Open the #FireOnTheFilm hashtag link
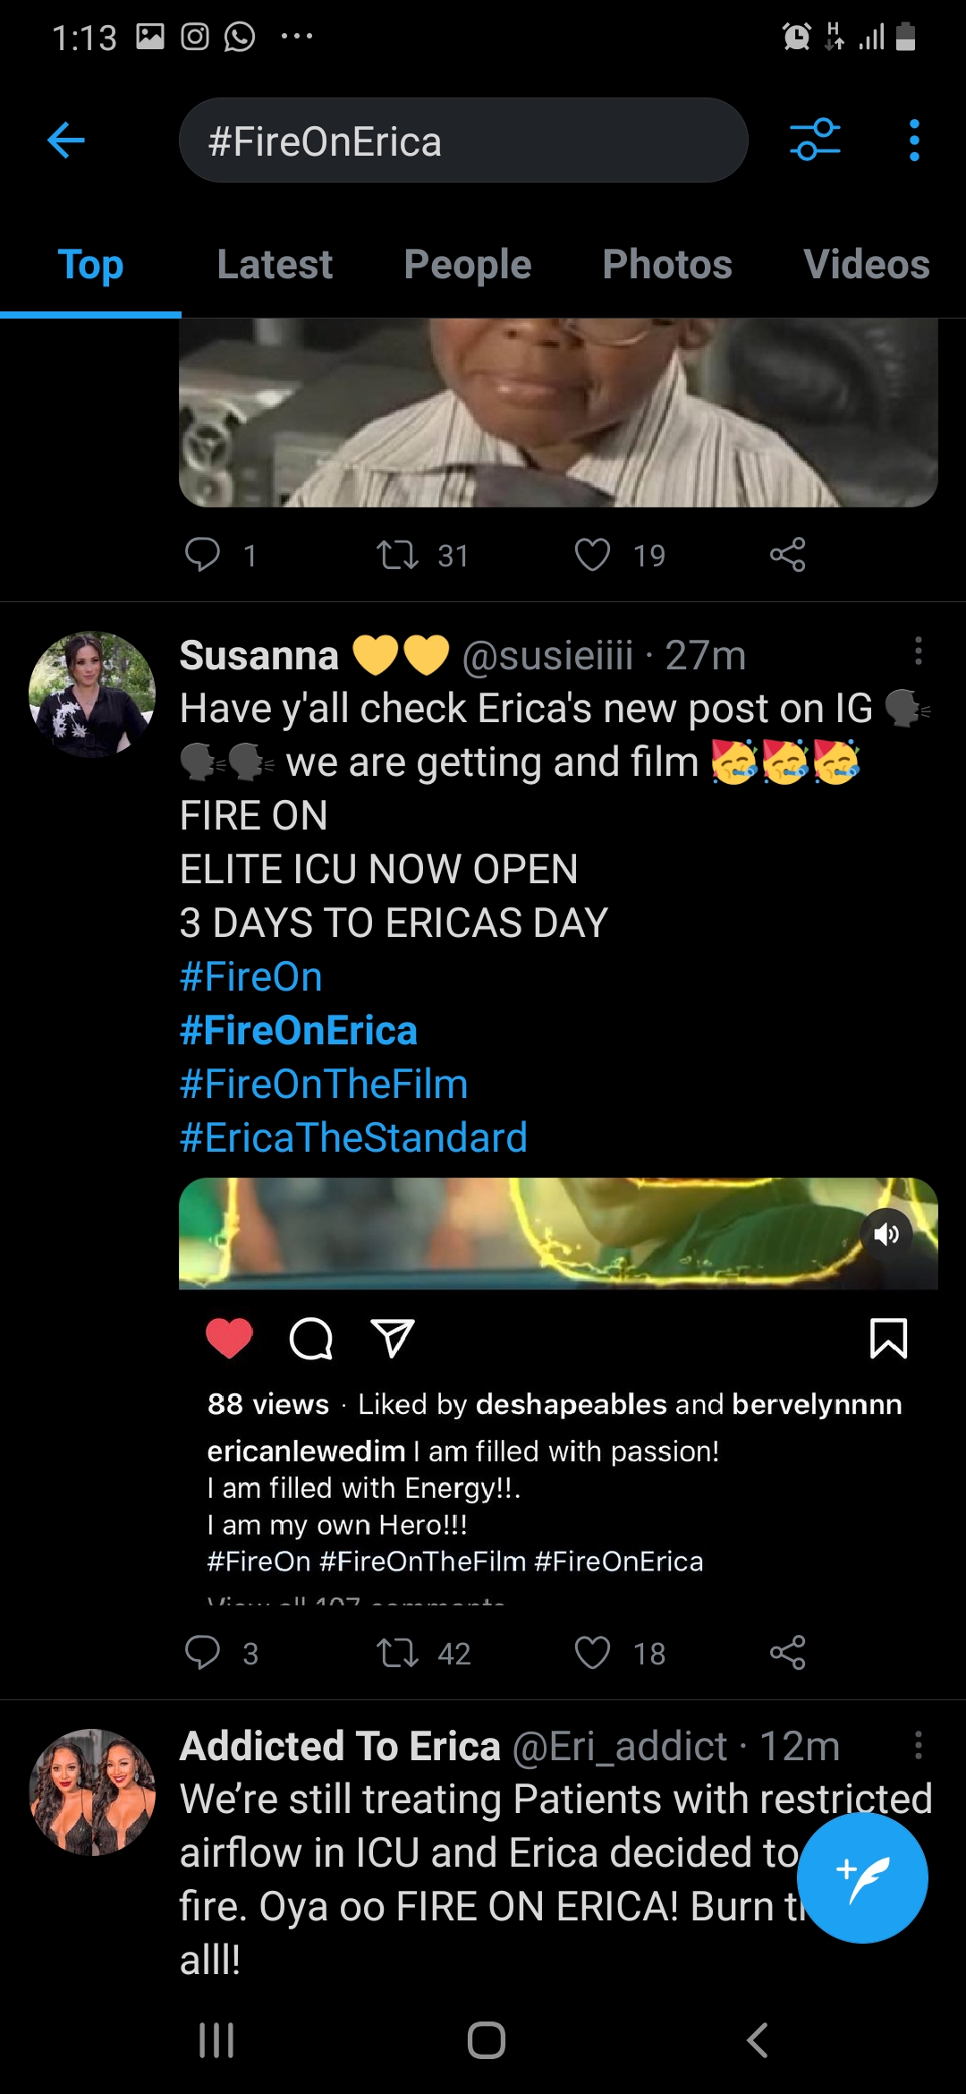This screenshot has height=2094, width=966. click(x=324, y=1084)
